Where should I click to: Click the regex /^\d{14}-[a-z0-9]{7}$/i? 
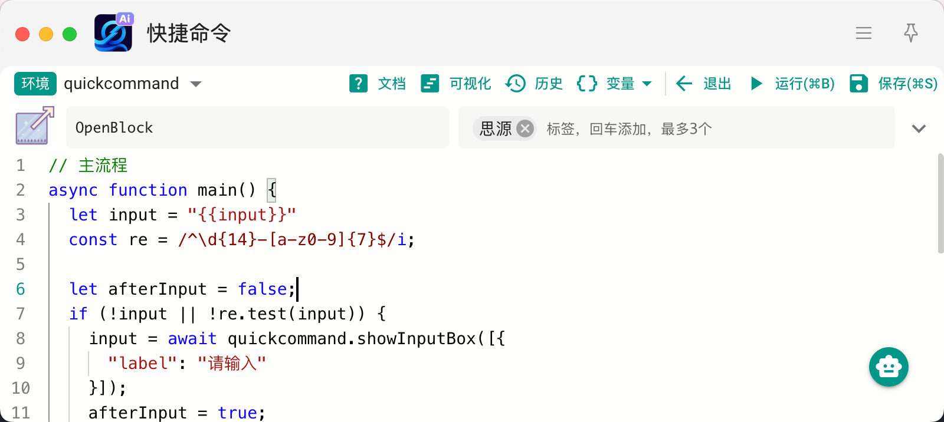coord(292,239)
